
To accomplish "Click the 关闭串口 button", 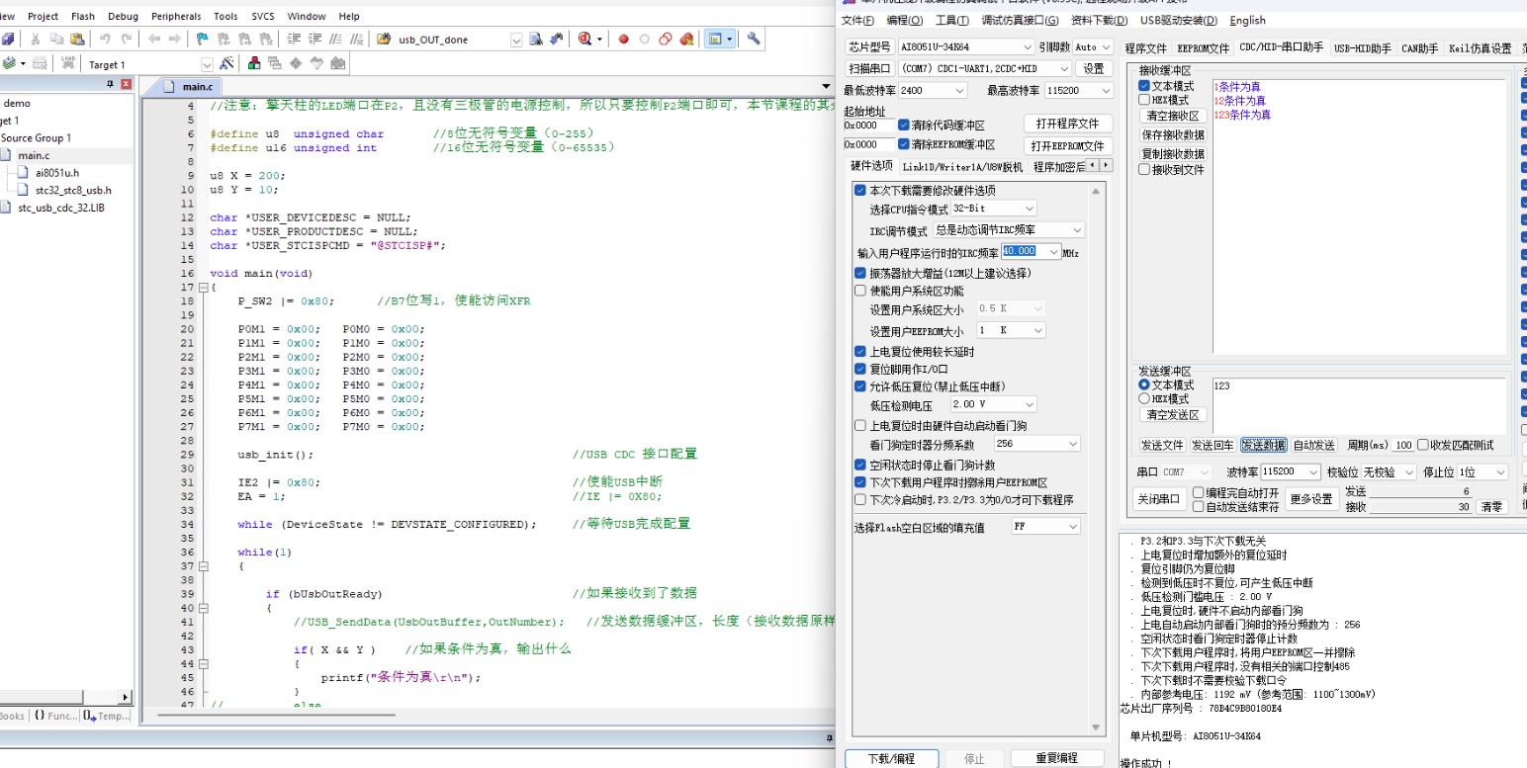I will (x=1159, y=499).
